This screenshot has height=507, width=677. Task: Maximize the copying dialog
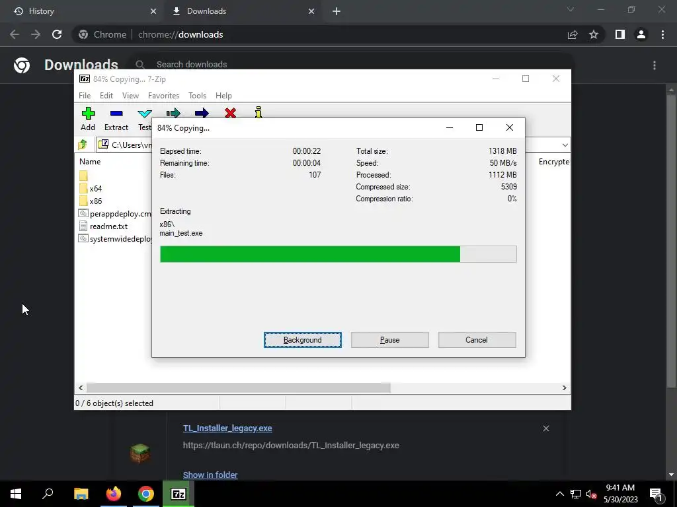click(x=479, y=127)
